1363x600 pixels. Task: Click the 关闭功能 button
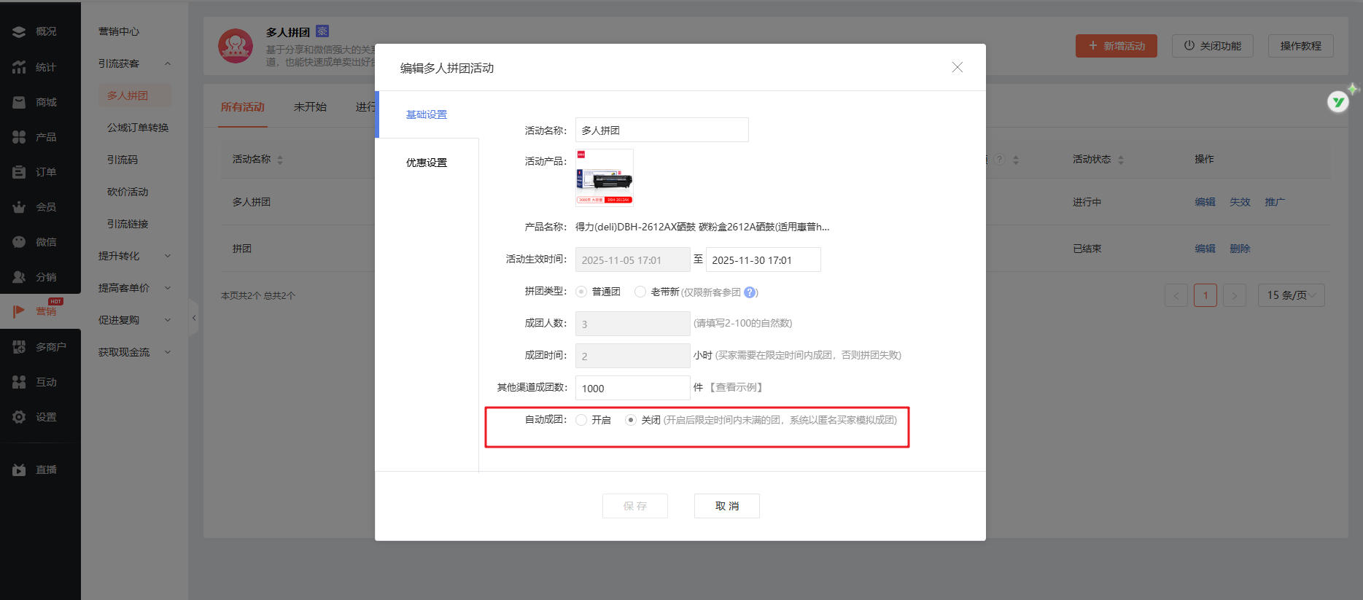coord(1213,46)
